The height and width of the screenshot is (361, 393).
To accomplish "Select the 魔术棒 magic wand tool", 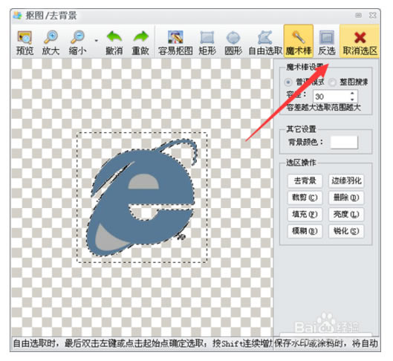I will click(299, 42).
